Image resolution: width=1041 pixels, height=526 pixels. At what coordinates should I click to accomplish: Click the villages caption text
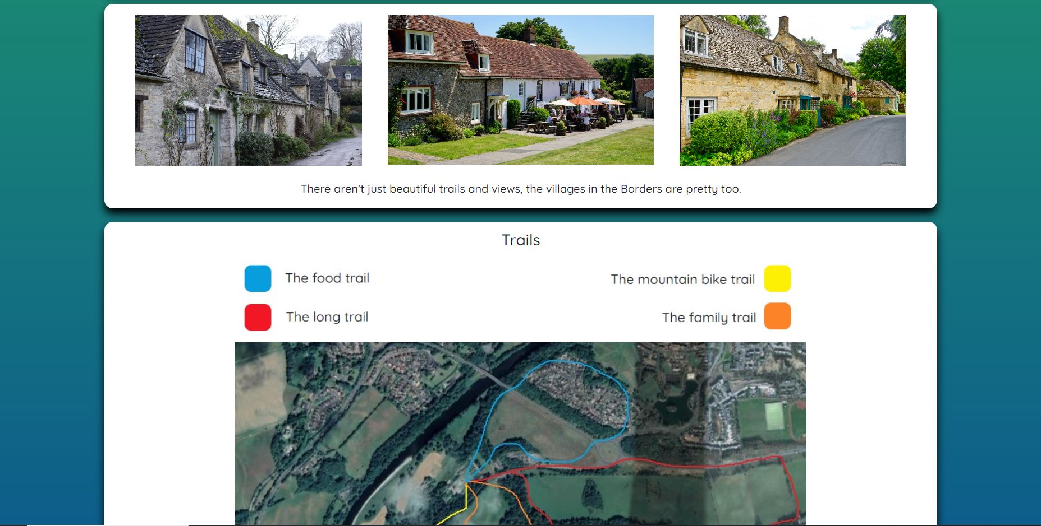pos(521,189)
